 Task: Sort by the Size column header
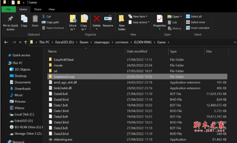click(x=209, y=51)
